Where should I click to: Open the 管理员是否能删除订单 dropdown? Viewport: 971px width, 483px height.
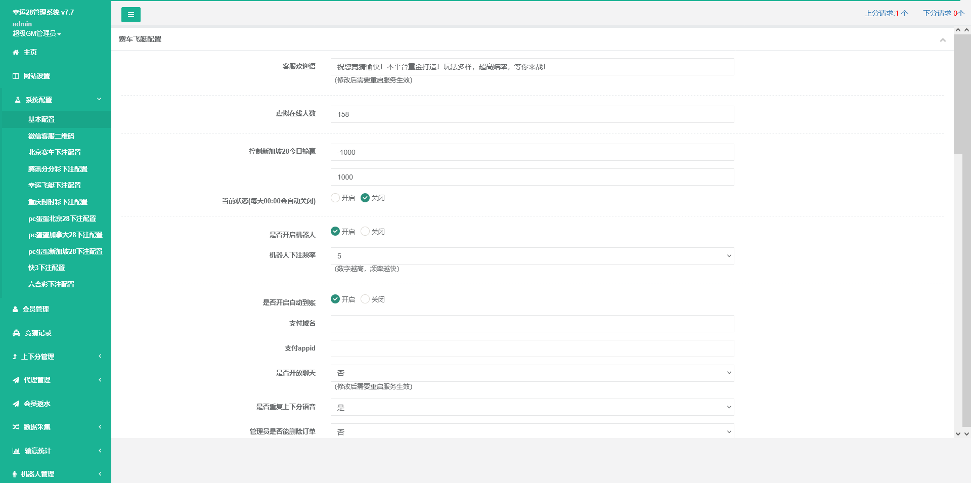532,431
